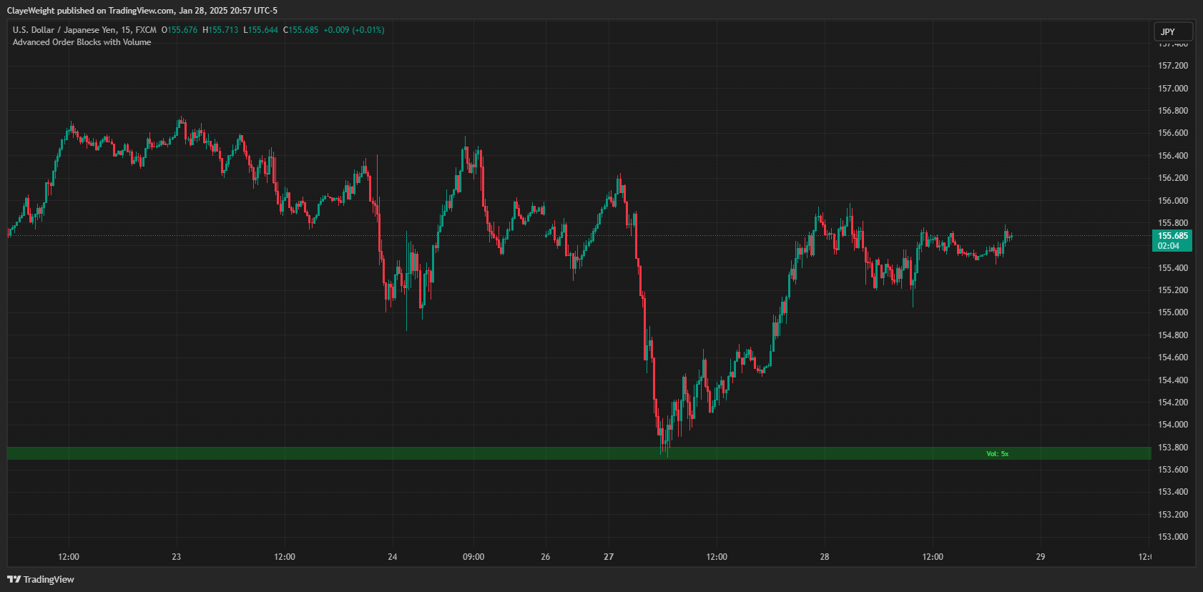Click the 154.000 price axis label
Screen dimensions: 1203x592
click(1172, 425)
